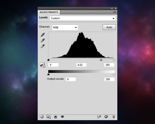Open the Adjustments panel flyout menu
This screenshot has width=155, height=124.
tap(114, 12)
